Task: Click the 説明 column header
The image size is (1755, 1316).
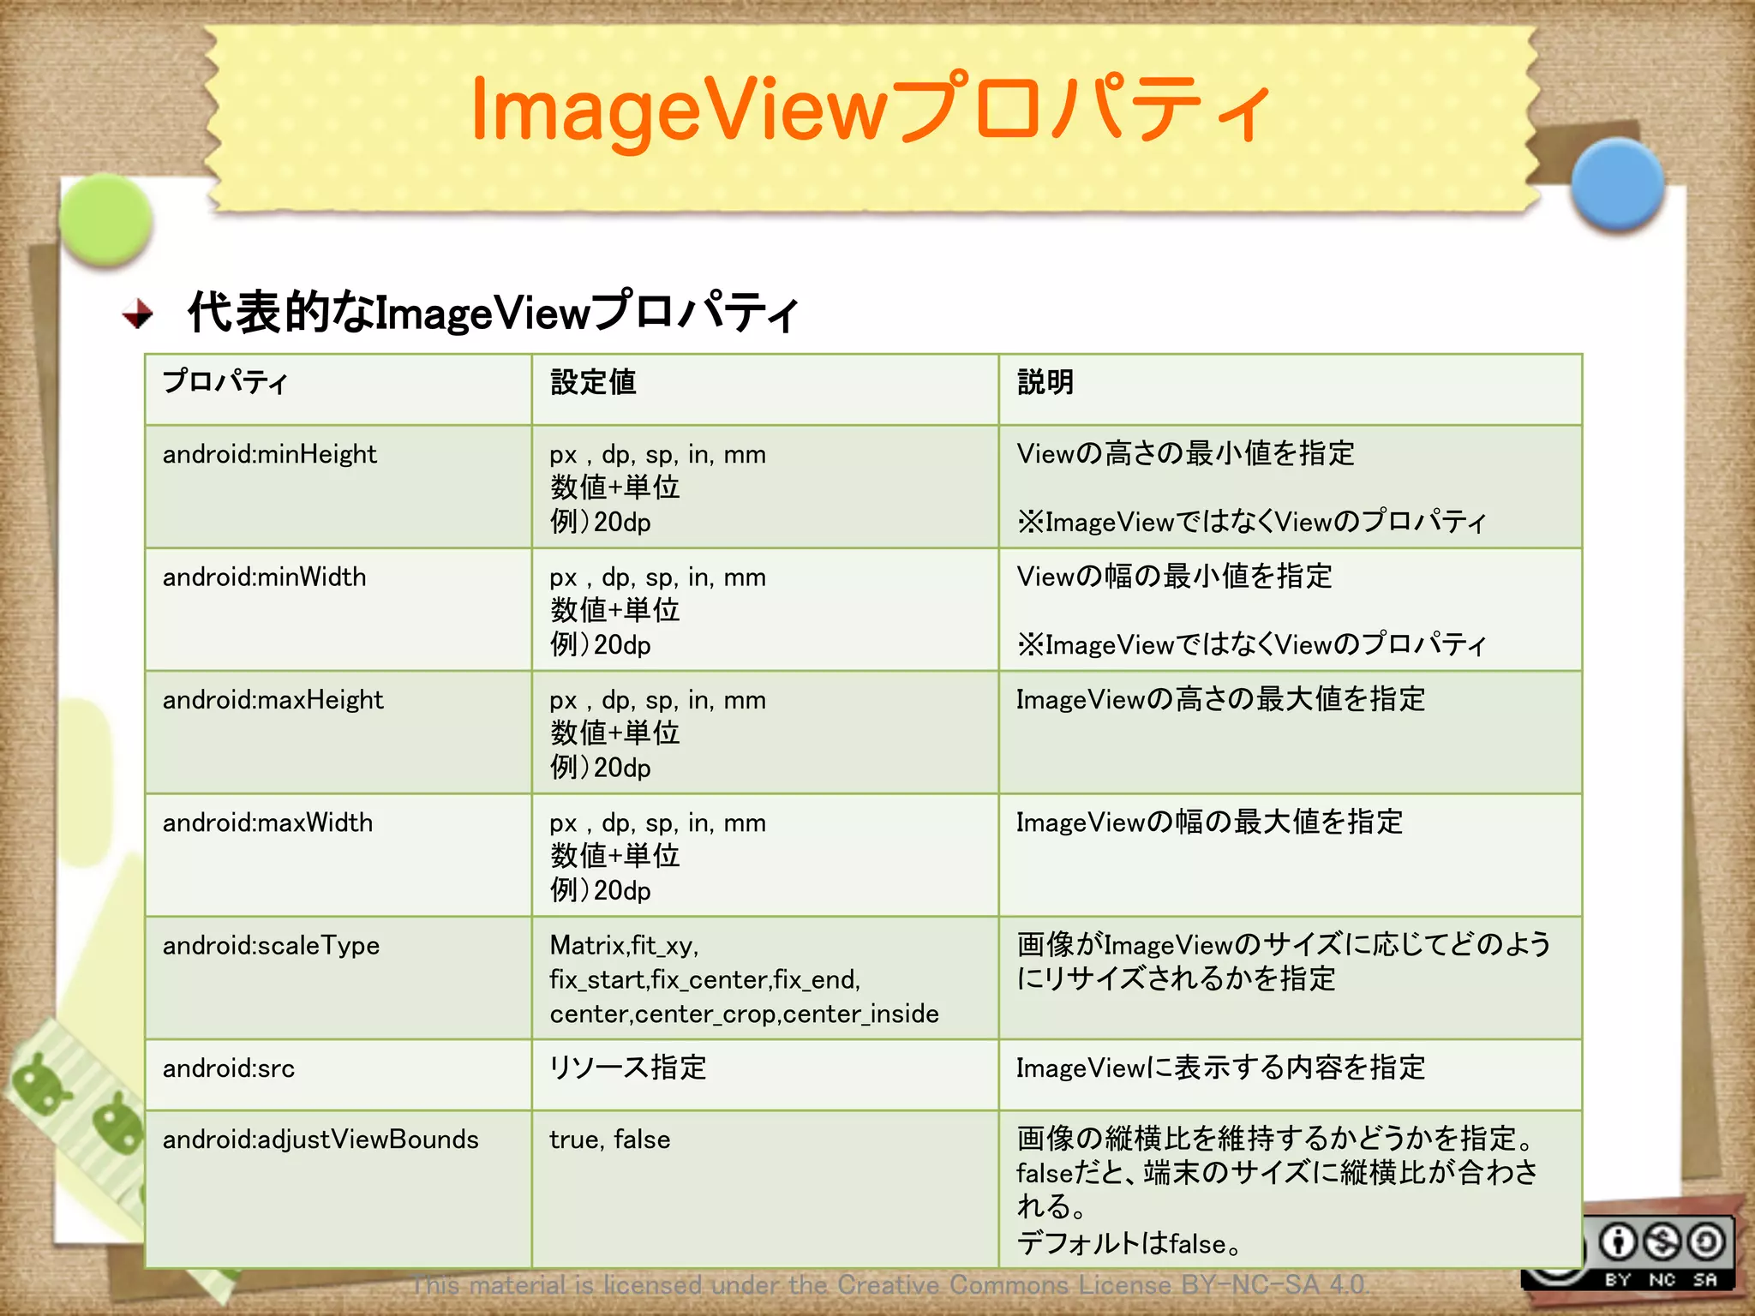Action: click(1291, 390)
